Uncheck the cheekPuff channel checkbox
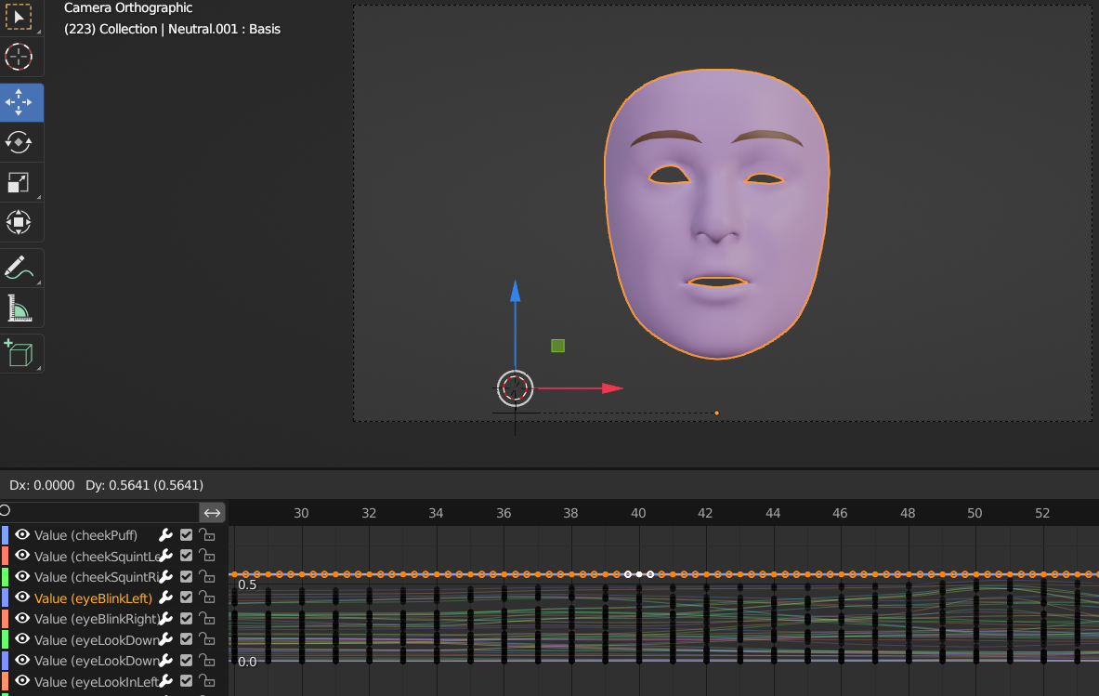The width and height of the screenshot is (1099, 696). (x=186, y=535)
